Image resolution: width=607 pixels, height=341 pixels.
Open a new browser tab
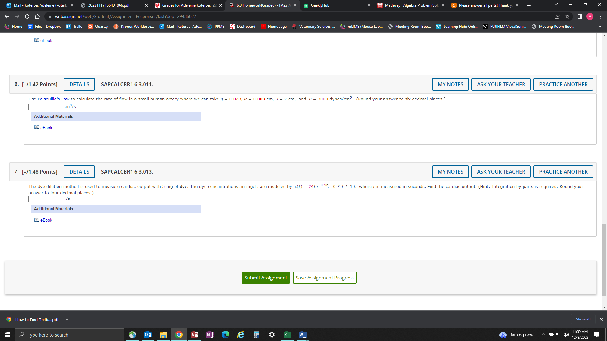(529, 5)
